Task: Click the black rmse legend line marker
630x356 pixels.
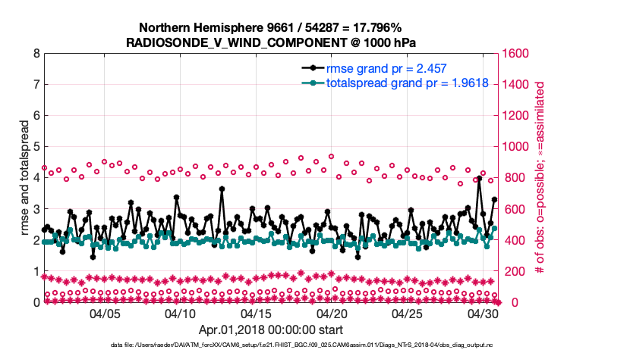Action: pyautogui.click(x=310, y=69)
